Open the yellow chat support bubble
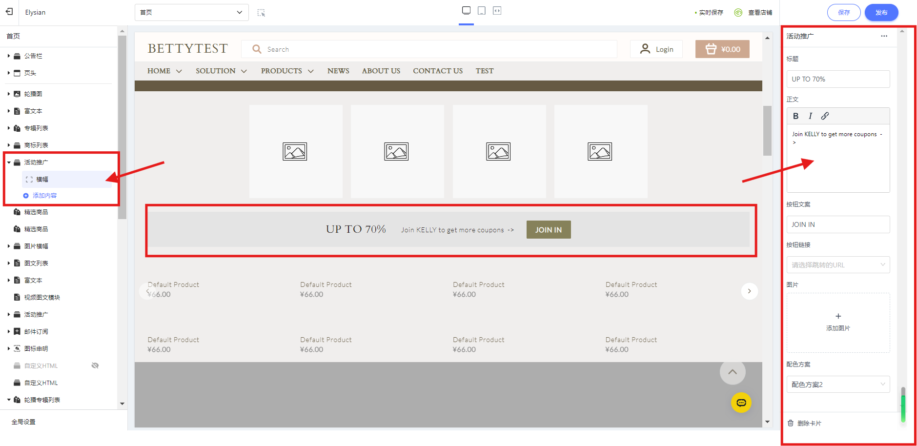Screen dimensions: 917x446 pyautogui.click(x=741, y=403)
